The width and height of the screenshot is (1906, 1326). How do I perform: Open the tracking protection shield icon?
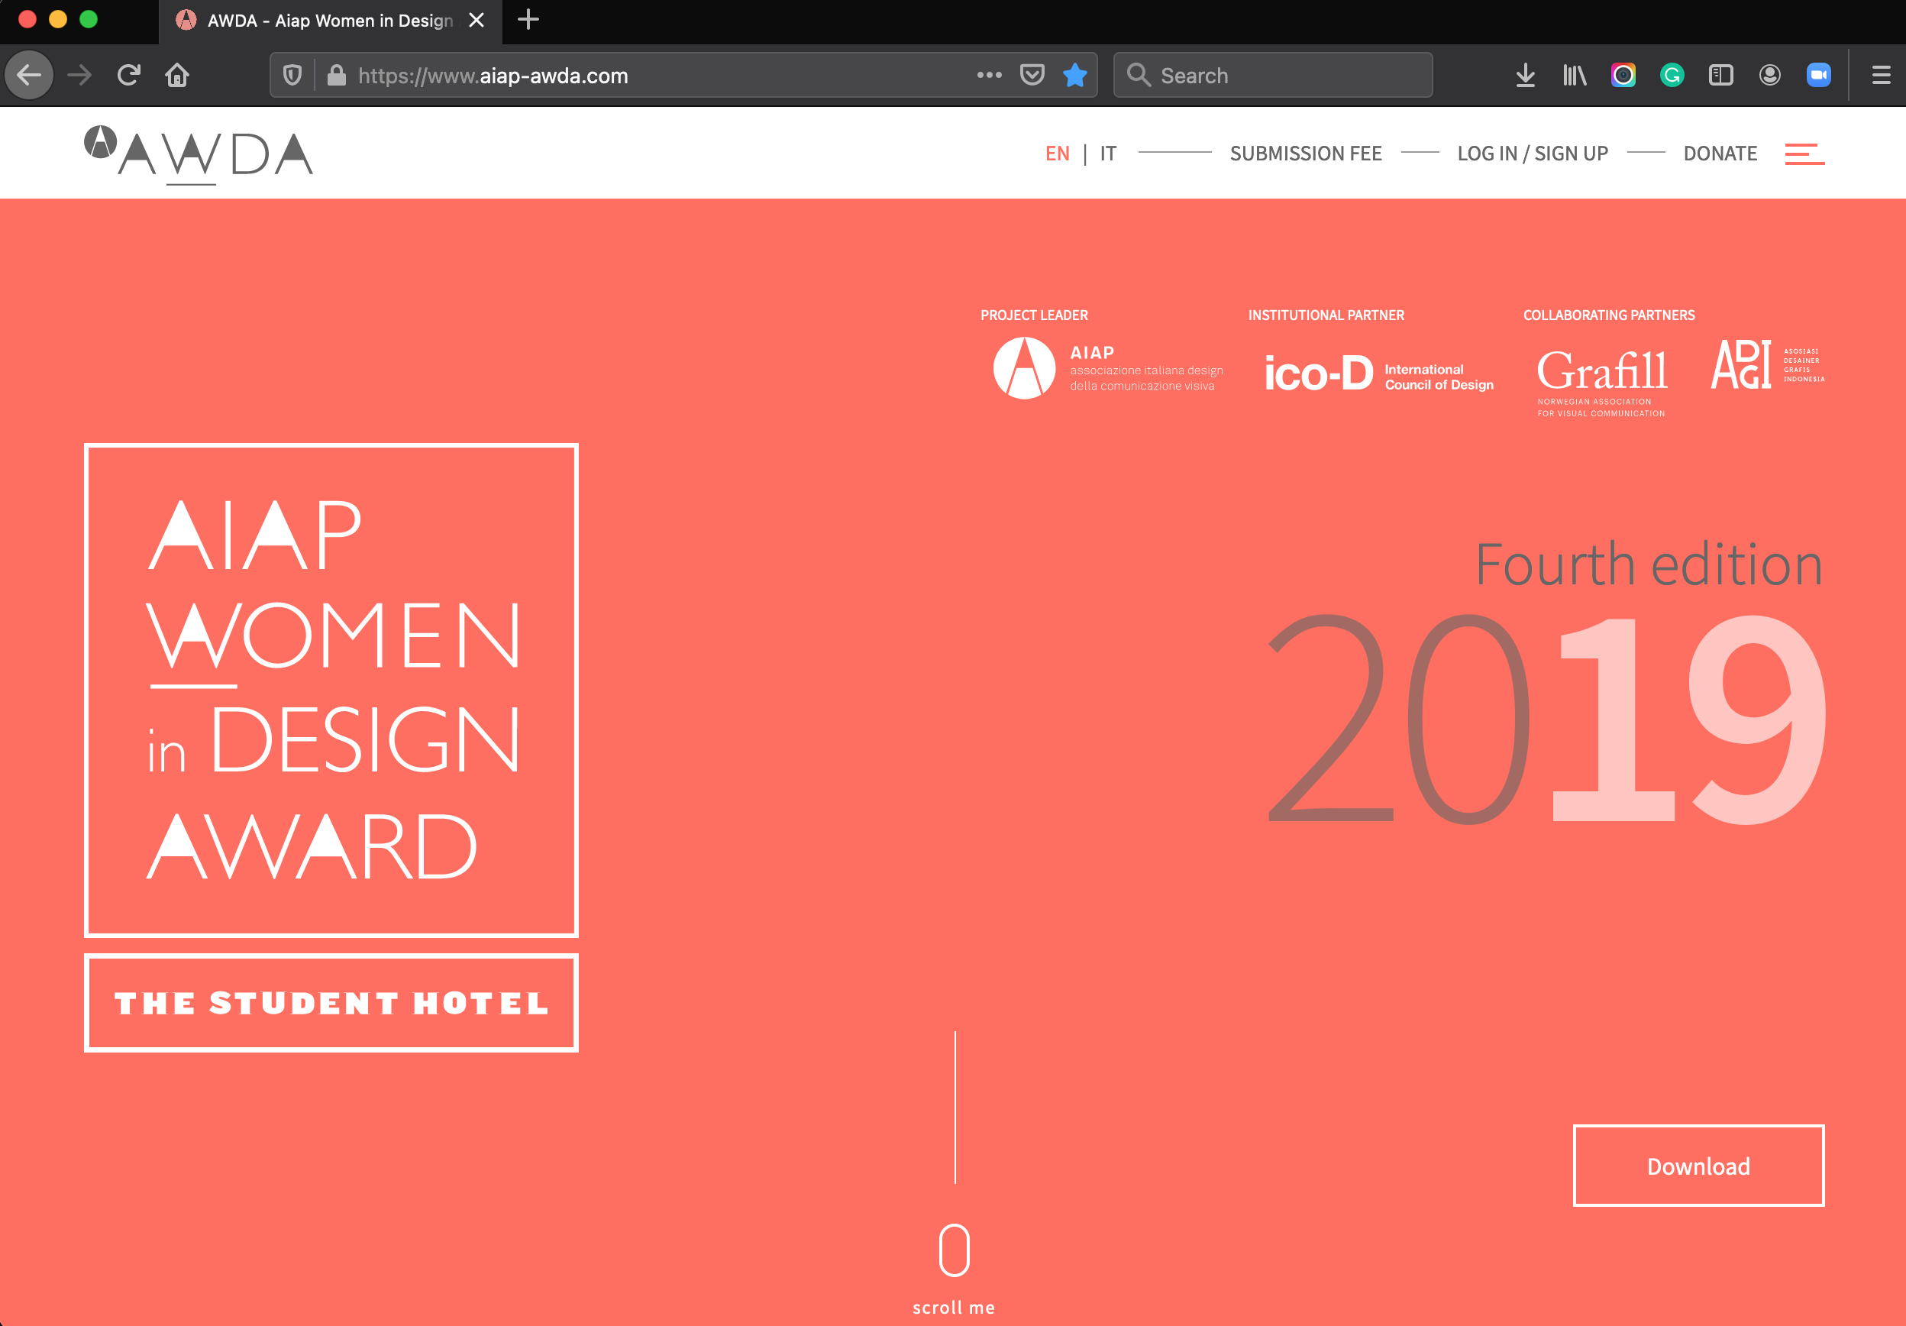pyautogui.click(x=292, y=76)
